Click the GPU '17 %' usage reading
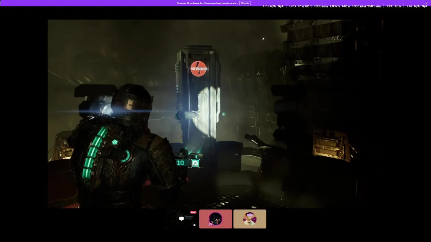 click(300, 6)
